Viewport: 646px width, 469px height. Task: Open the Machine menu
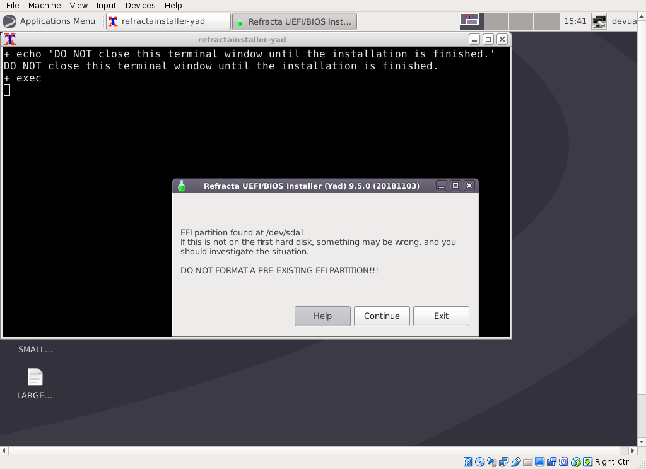coord(45,5)
